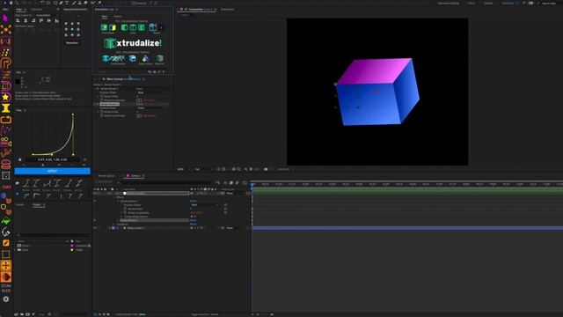This screenshot has height=317, width=563.
Task: Select Comp 1 item in Project panel
Action: pos(26,246)
